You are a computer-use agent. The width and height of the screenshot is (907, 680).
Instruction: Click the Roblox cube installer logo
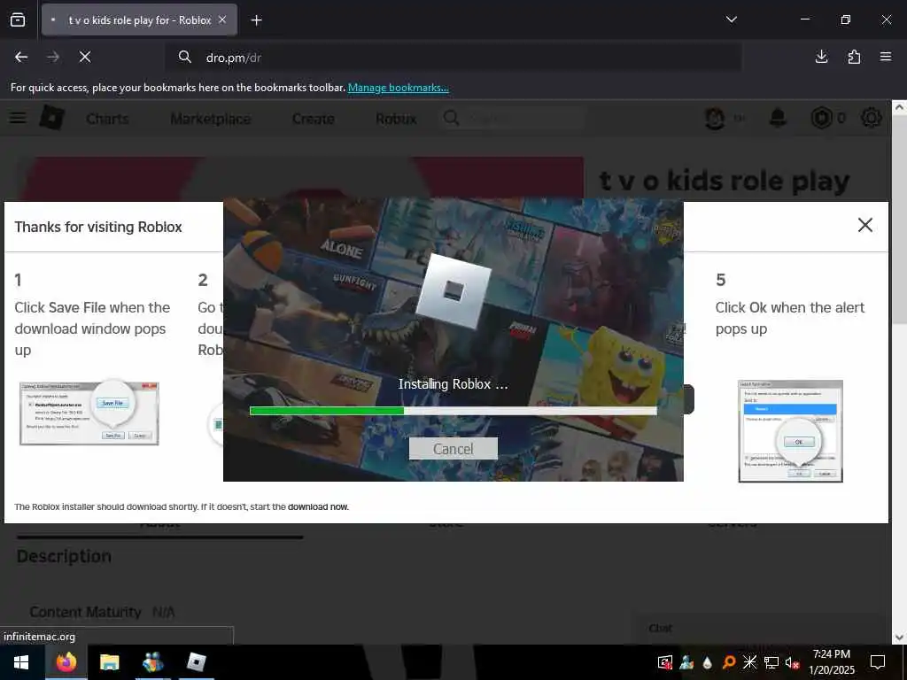pyautogui.click(x=453, y=291)
